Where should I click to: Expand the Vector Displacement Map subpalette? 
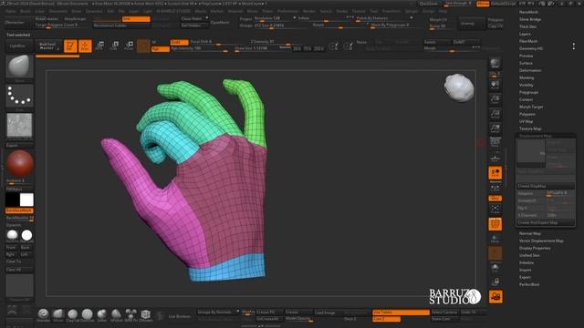pos(541,241)
